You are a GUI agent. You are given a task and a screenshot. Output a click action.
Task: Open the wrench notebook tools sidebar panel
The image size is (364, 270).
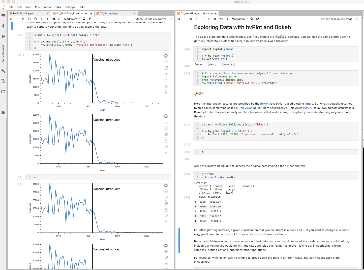click(x=3, y=71)
